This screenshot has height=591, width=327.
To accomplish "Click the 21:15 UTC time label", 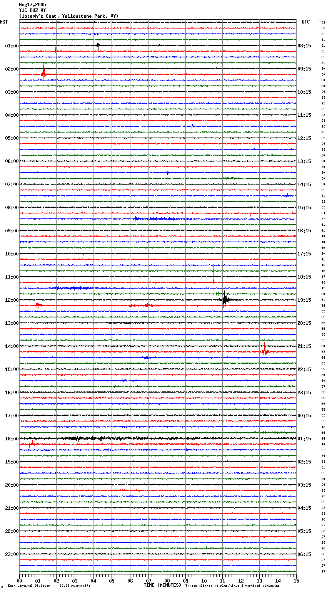I will [304, 346].
